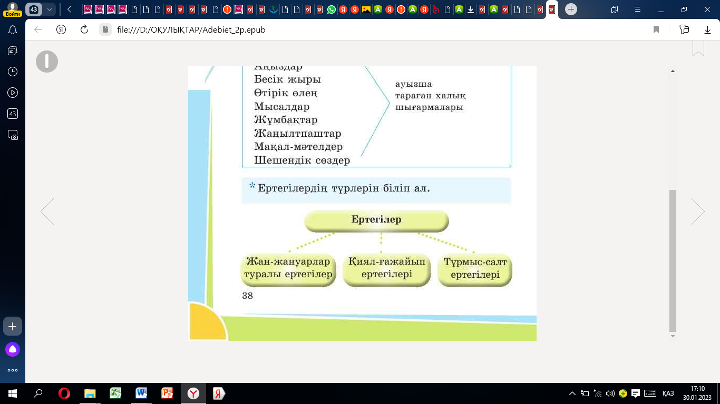Click the word "Жұмбақтар"

click(286, 120)
